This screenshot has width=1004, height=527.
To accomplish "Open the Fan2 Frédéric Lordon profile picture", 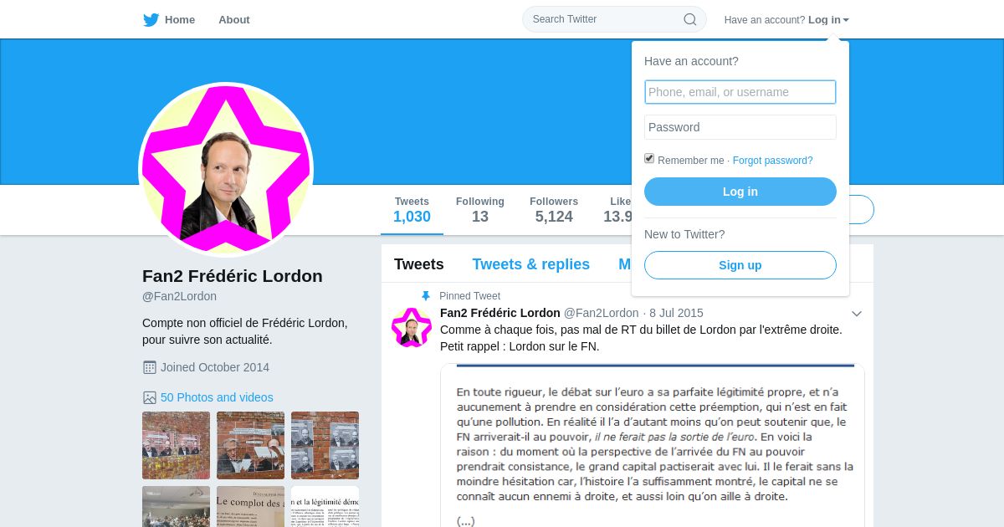I will [x=226, y=169].
